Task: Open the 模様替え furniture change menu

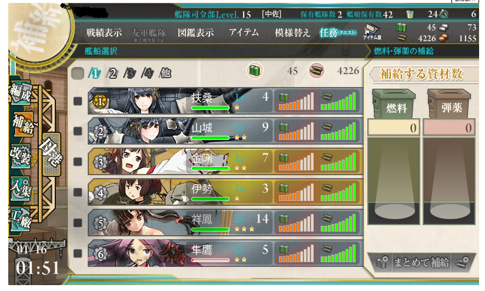Action: (293, 32)
